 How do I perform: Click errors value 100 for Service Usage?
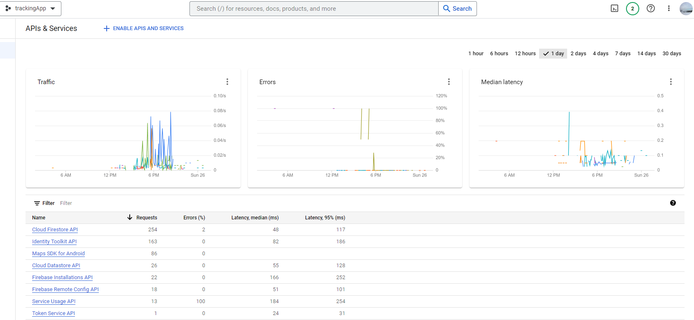click(x=201, y=301)
